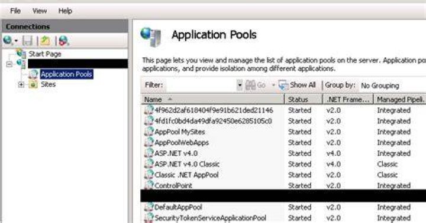
Task: Click the icon for pool 4f962d2af618404f9e91b621ded21146
Action: point(149,110)
